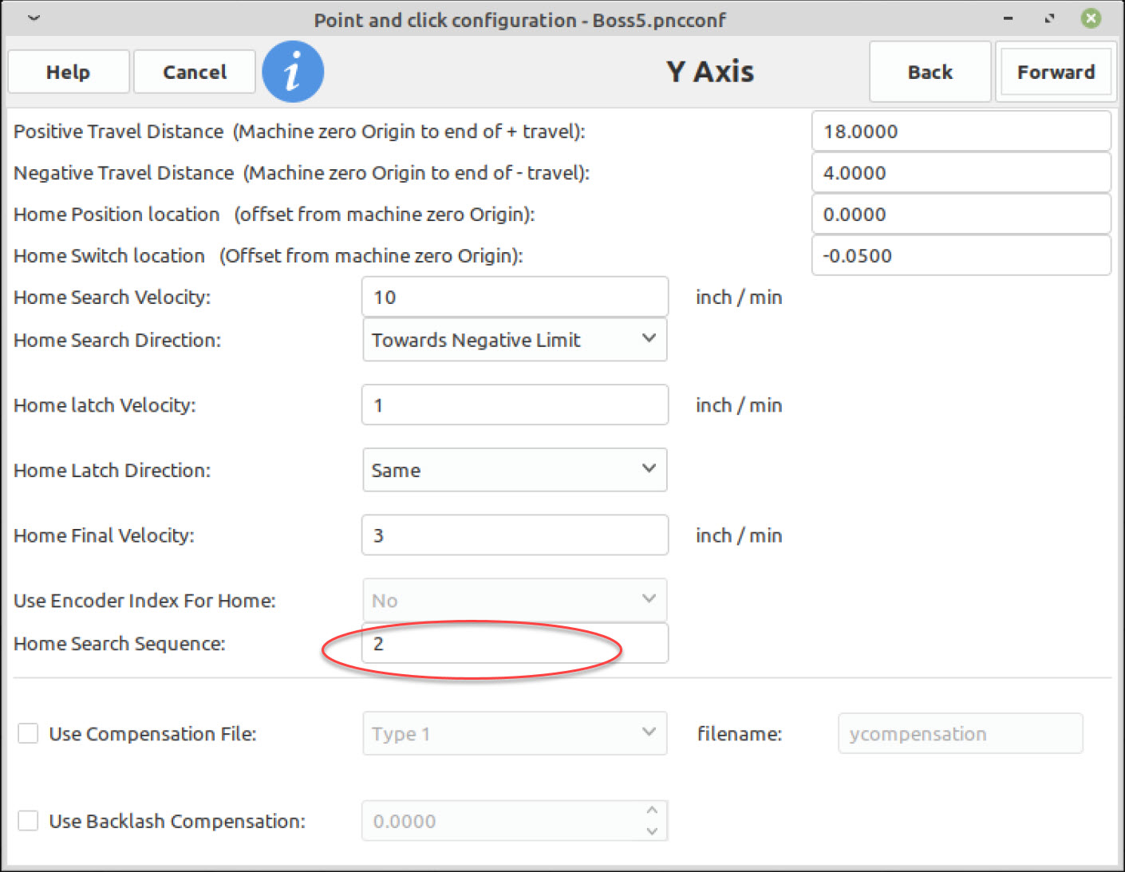Viewport: 1125px width, 872px height.
Task: Click Home Final Velocity field
Action: pyautogui.click(x=515, y=535)
